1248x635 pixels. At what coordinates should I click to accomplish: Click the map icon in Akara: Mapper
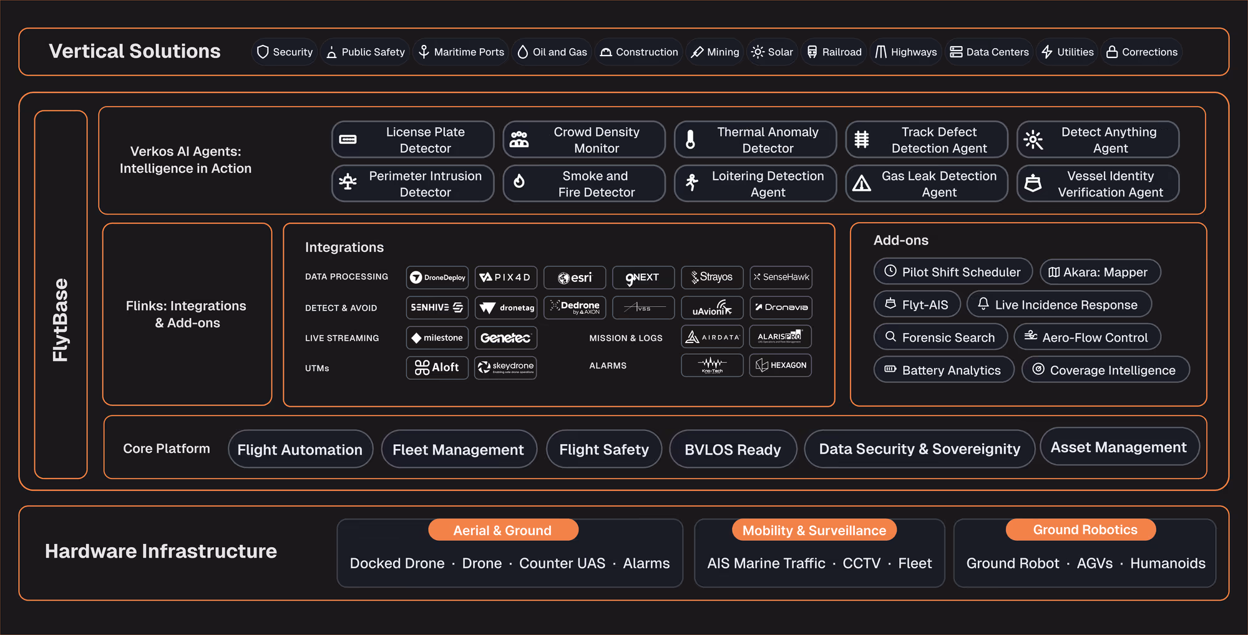click(x=1054, y=272)
